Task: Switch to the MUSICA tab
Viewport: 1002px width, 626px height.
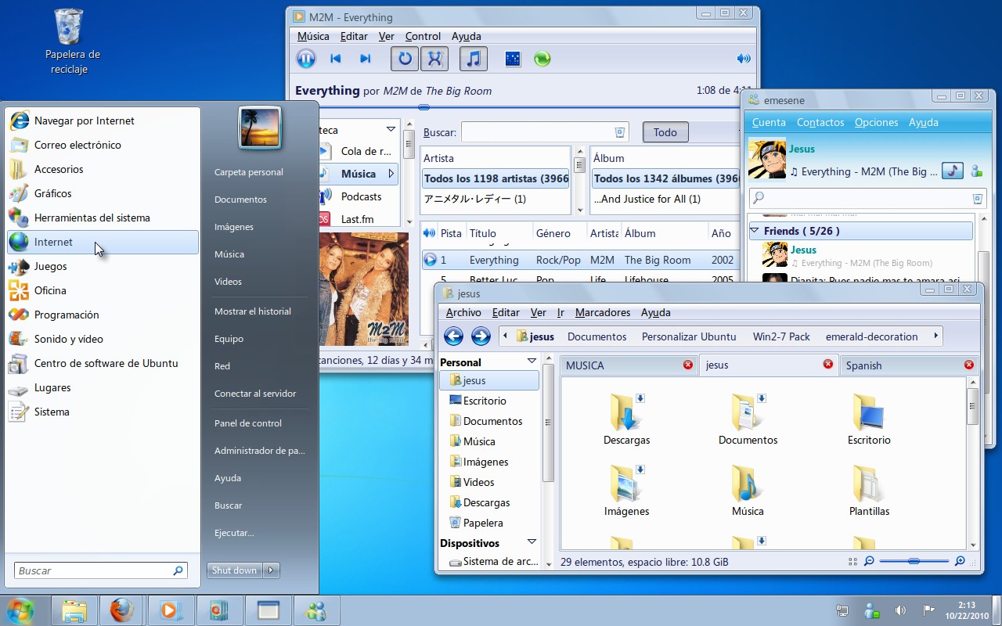Action: click(x=629, y=365)
